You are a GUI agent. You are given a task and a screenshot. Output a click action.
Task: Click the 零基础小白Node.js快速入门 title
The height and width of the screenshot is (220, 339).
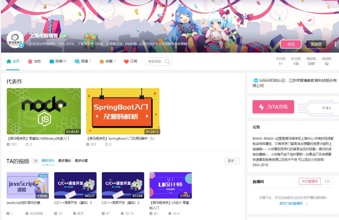point(38,138)
